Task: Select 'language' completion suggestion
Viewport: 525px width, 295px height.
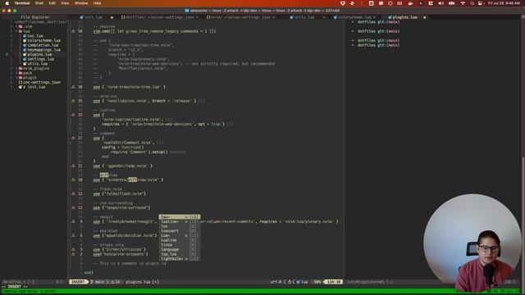Action: pyautogui.click(x=180, y=249)
